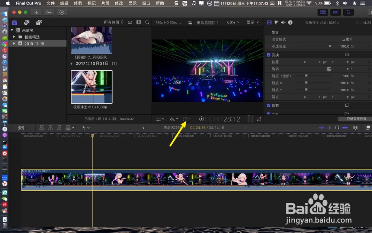Expand the 2019-11-15 event
The height and width of the screenshot is (233, 372).
point(14,44)
